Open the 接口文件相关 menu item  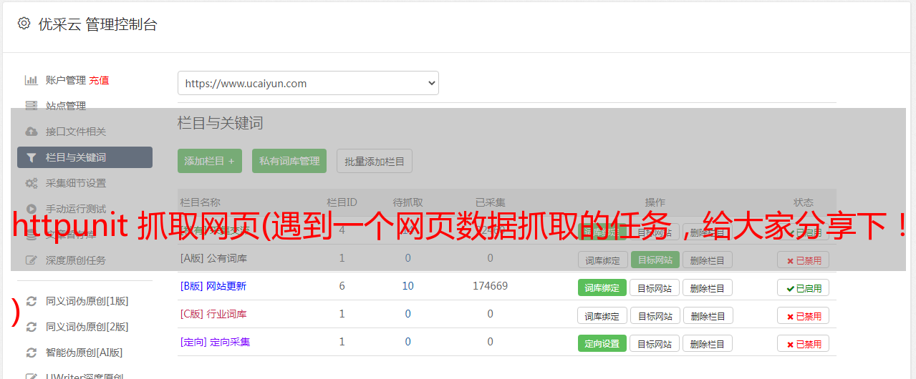pos(76,132)
